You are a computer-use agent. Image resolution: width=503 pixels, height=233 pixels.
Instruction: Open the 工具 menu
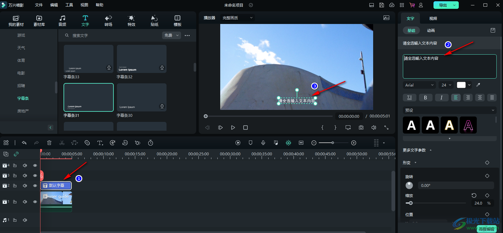(x=69, y=5)
